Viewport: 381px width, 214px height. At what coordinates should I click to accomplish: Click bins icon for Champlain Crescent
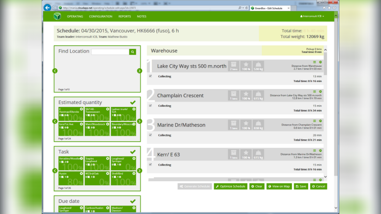[x=234, y=95]
